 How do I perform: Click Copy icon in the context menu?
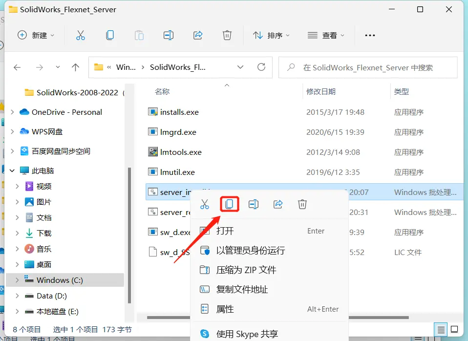click(x=229, y=204)
